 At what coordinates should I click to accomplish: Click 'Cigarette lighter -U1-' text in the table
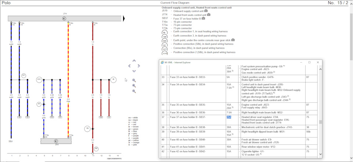click(x=253, y=151)
